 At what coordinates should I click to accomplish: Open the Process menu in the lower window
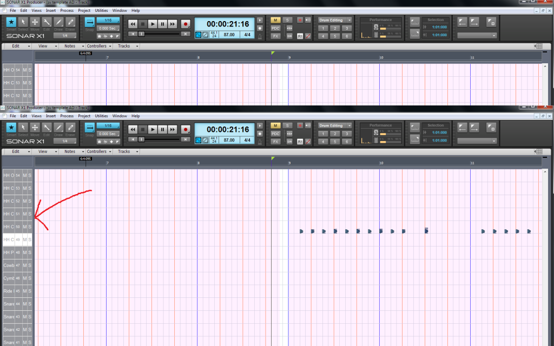(x=67, y=116)
